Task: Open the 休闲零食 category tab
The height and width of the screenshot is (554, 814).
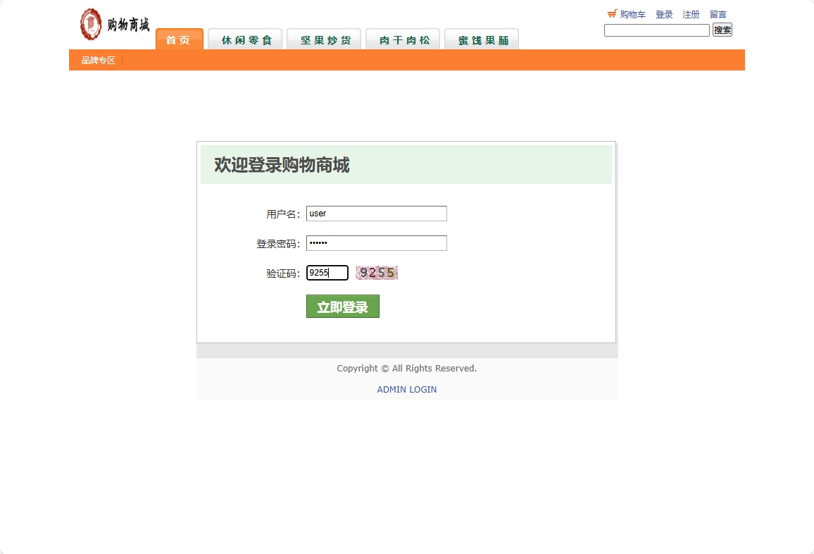Action: pos(244,40)
